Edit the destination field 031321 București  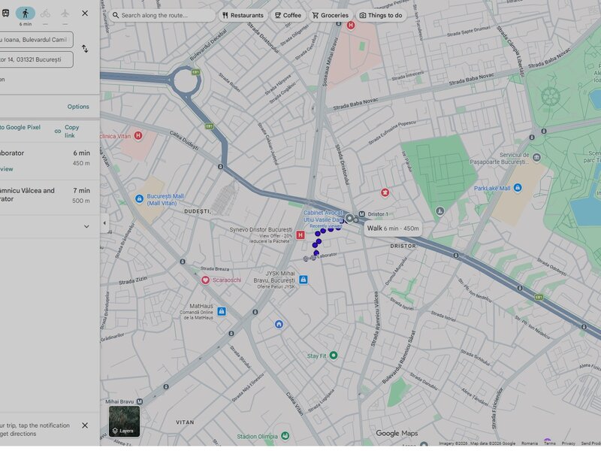pyautogui.click(x=36, y=60)
